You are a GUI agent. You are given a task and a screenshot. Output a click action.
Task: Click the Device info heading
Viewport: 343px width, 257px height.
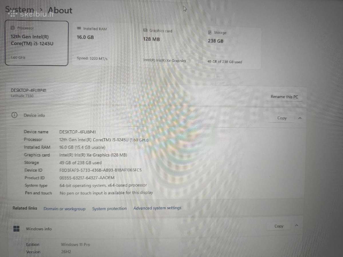[x=34, y=115]
